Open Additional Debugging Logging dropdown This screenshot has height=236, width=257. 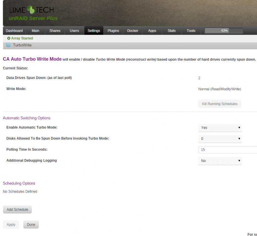click(x=220, y=161)
